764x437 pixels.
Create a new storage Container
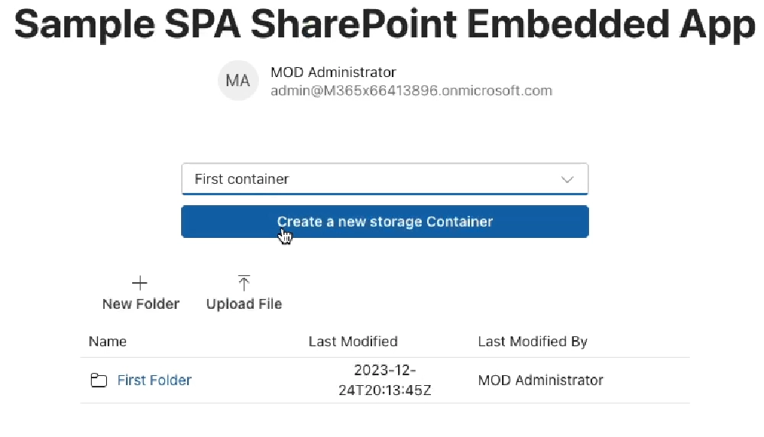385,222
